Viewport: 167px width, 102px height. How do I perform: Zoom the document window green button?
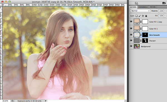click(x=9, y=2)
